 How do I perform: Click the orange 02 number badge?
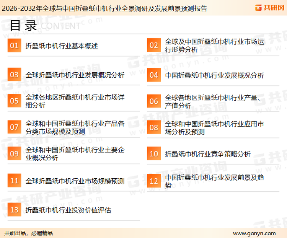tap(154, 45)
